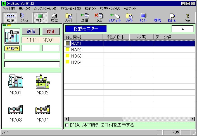Click the selected machine picture beside 送信
This screenshot has height=136, width=197.
(x=12, y=36)
